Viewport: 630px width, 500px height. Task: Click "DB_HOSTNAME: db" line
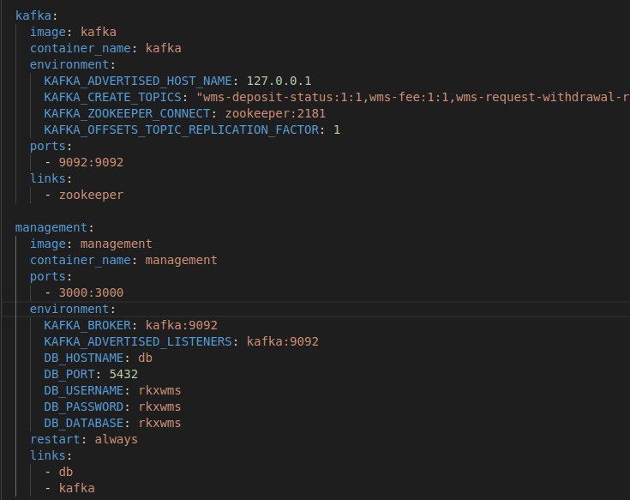(98, 358)
